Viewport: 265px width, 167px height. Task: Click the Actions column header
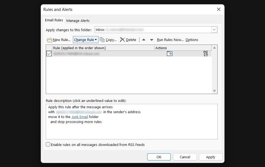pyautogui.click(x=183, y=48)
